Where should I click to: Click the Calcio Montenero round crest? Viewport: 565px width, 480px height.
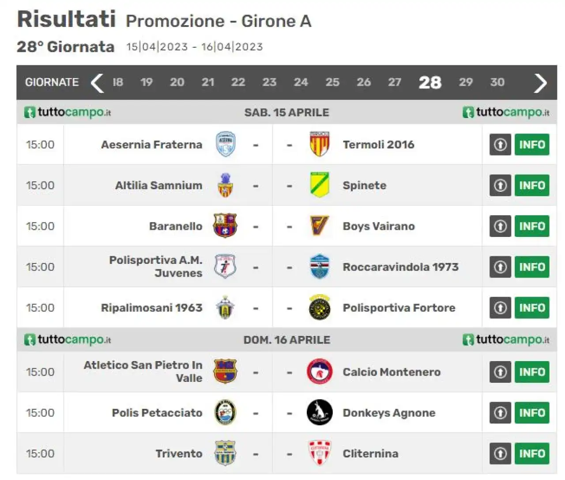pos(320,371)
